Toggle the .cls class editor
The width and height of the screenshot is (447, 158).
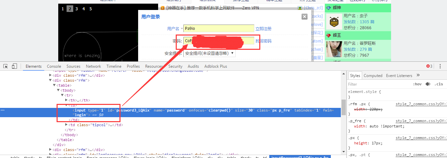[x=439, y=84]
